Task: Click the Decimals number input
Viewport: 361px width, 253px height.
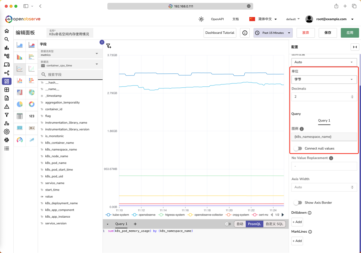Action: (324, 97)
